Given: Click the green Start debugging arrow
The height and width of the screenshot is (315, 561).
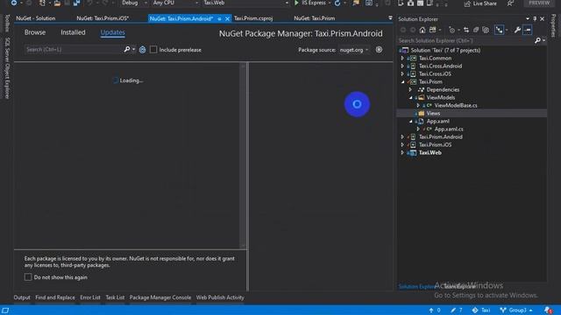Looking at the screenshot, I should pyautogui.click(x=296, y=3).
